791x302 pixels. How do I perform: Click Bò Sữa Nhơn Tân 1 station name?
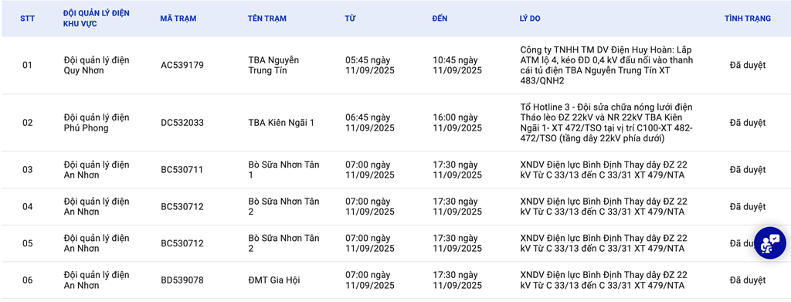coord(283,169)
